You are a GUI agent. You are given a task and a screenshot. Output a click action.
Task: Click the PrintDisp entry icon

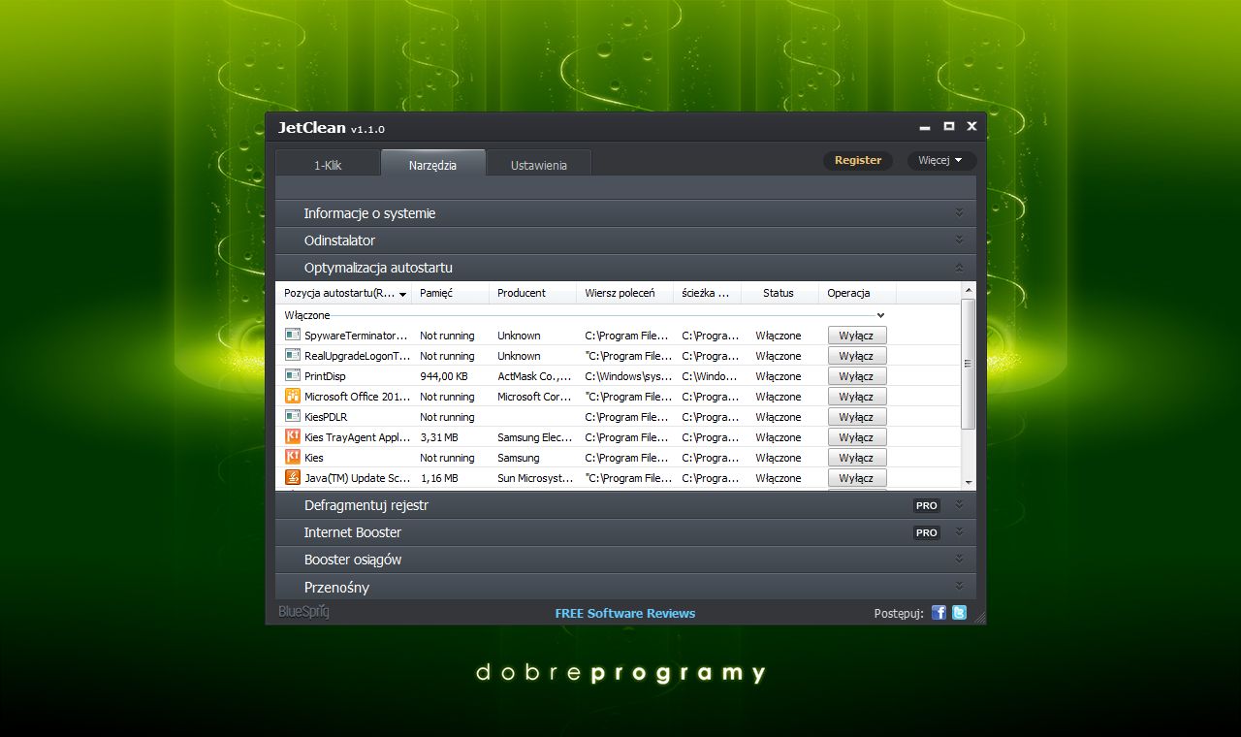click(293, 375)
